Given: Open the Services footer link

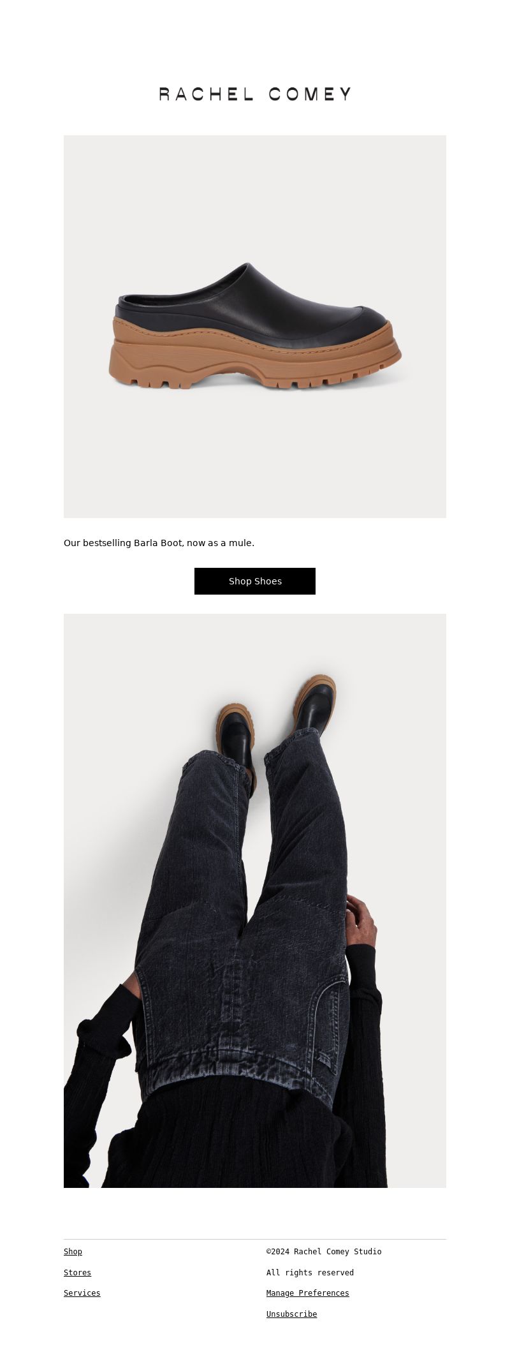Looking at the screenshot, I should pyautogui.click(x=82, y=1293).
